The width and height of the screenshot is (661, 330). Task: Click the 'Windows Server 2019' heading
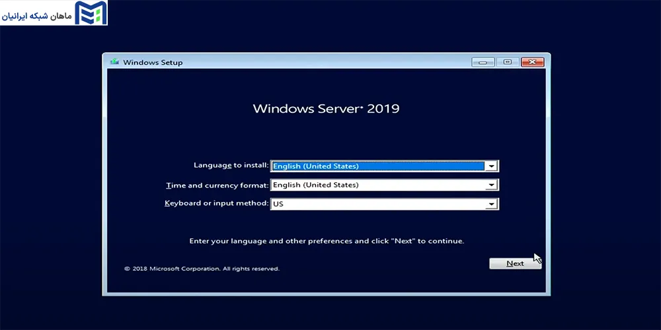pyautogui.click(x=326, y=109)
